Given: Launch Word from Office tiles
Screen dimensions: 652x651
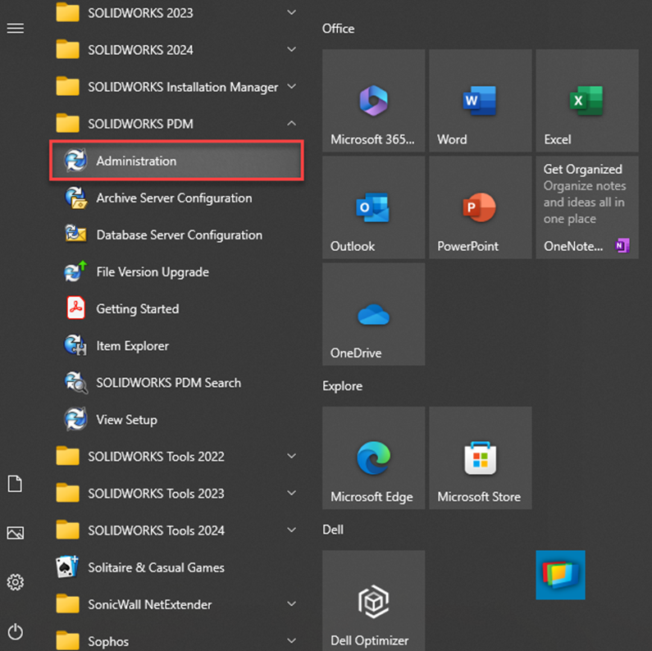Looking at the screenshot, I should click(x=481, y=101).
